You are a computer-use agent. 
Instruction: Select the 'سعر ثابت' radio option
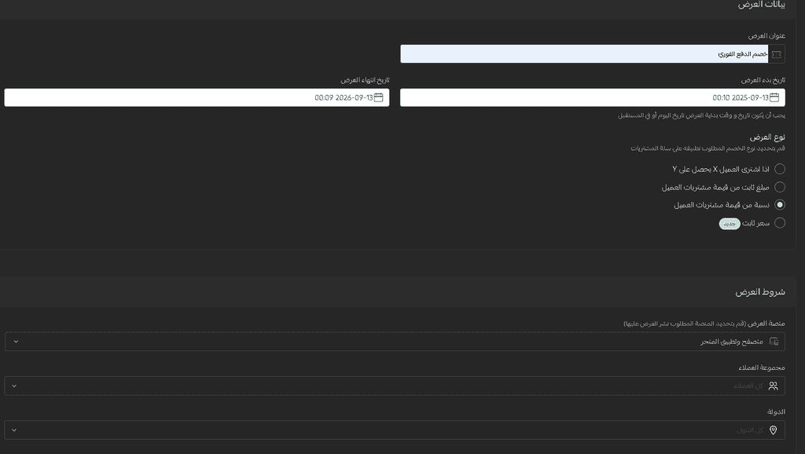tap(779, 222)
